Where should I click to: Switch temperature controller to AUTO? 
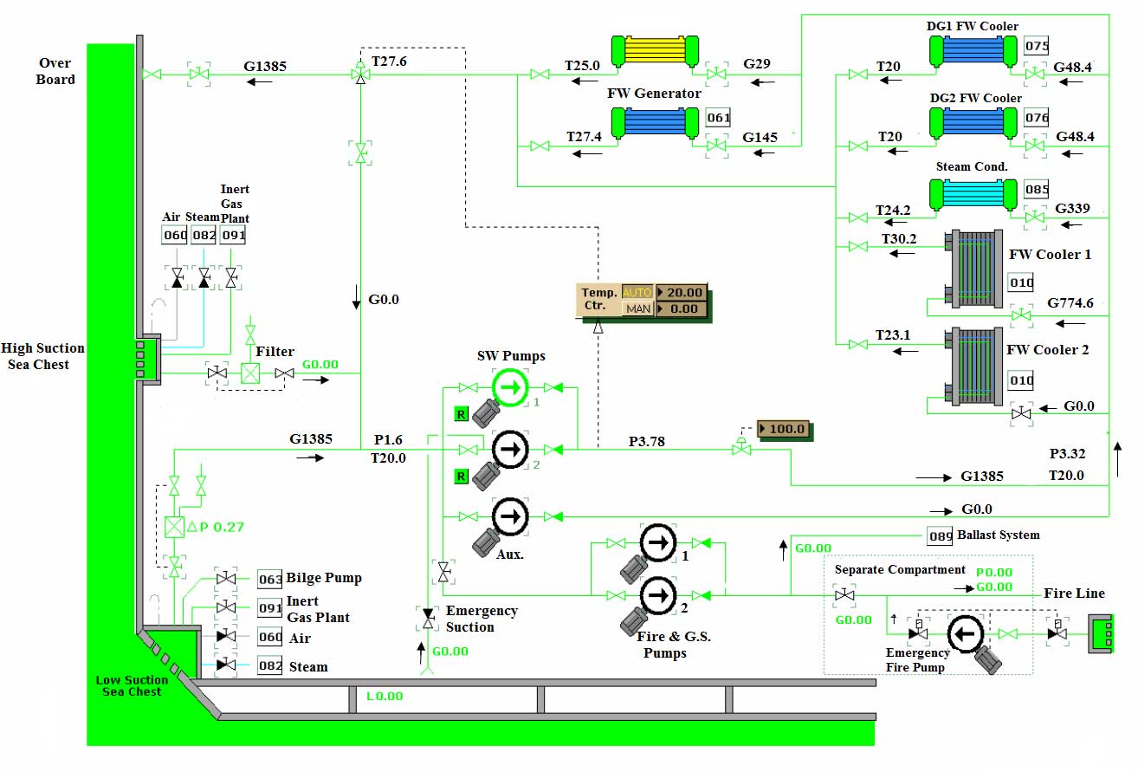point(637,292)
